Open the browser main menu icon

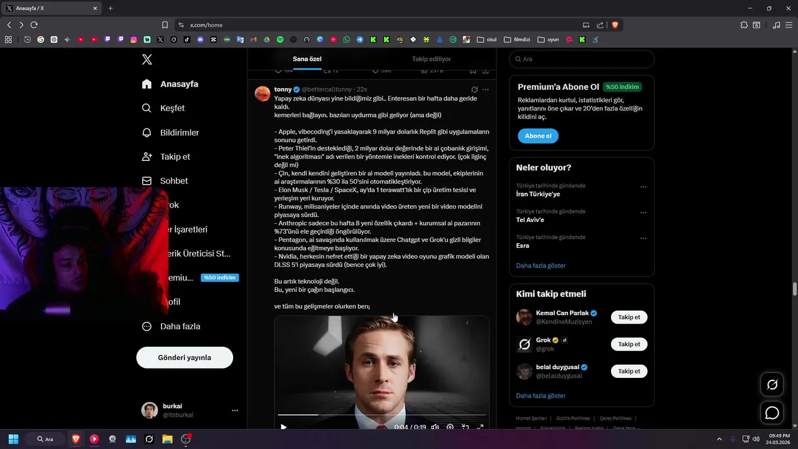pyautogui.click(x=789, y=25)
